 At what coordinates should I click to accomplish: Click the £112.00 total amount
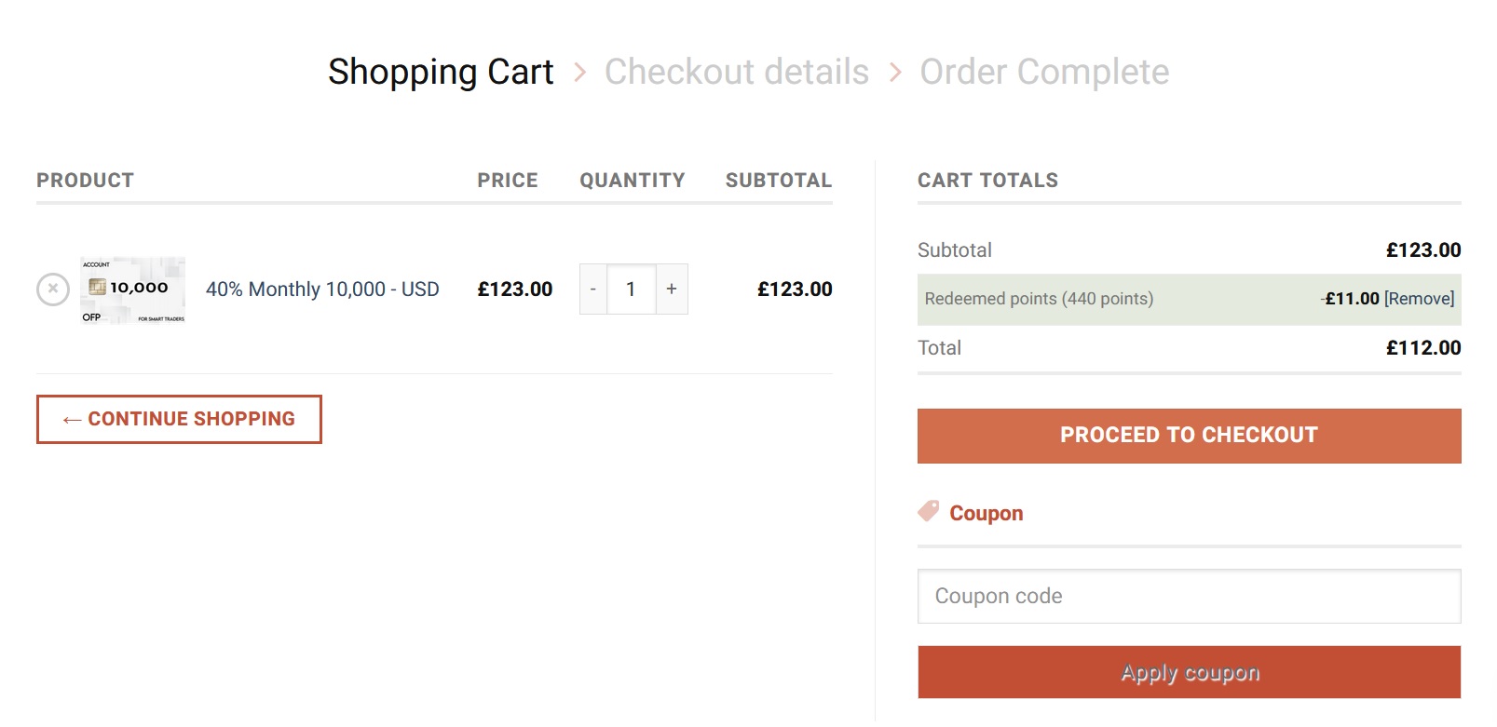pos(1423,348)
